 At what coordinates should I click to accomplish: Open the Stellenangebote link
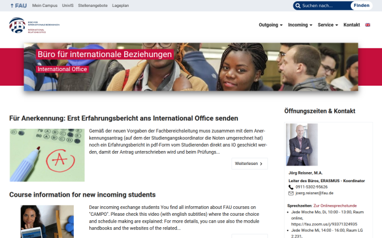click(x=93, y=6)
